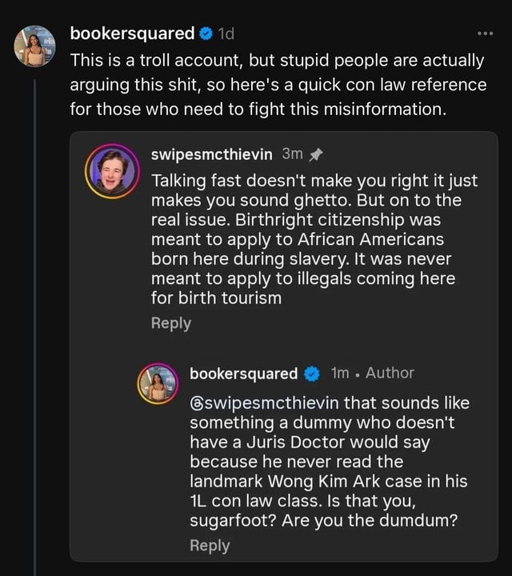
Task: Click Reply under swipesmcthievin's comment
Action: (x=171, y=323)
